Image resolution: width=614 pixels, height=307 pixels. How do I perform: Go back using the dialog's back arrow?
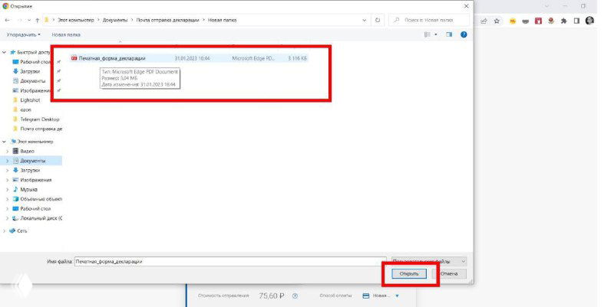[8, 20]
